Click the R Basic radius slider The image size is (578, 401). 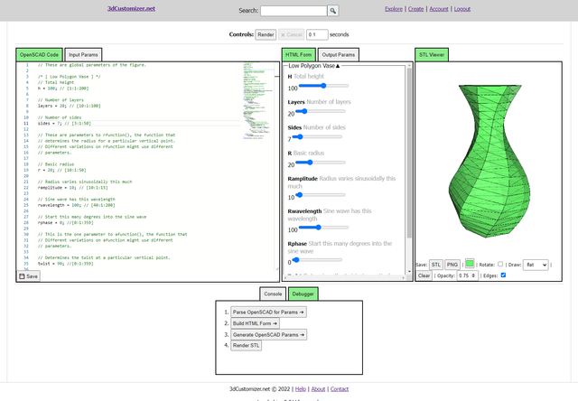321,163
